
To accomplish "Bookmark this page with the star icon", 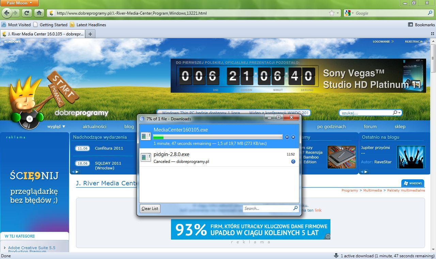I will [x=331, y=13].
